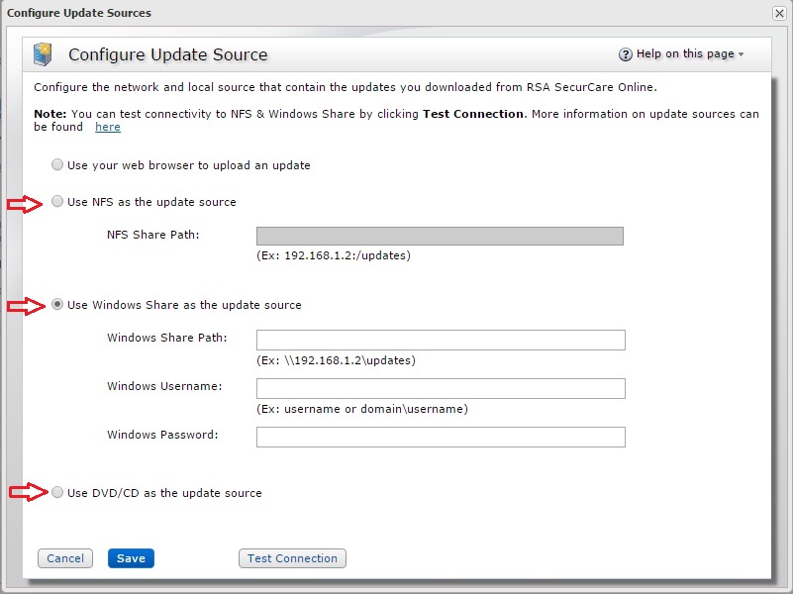
Task: Click the Note about testing connectivity
Action: coord(396,114)
